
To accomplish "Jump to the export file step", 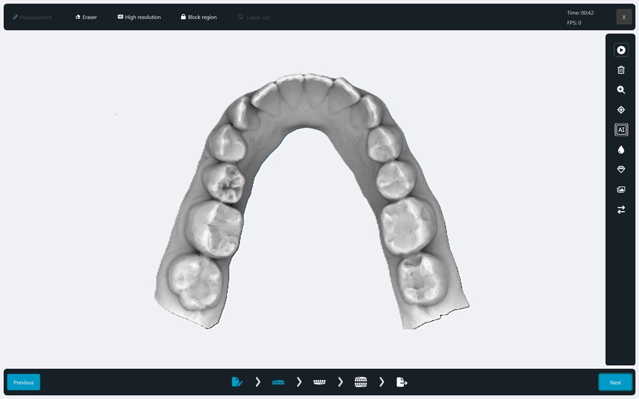I will [x=402, y=382].
